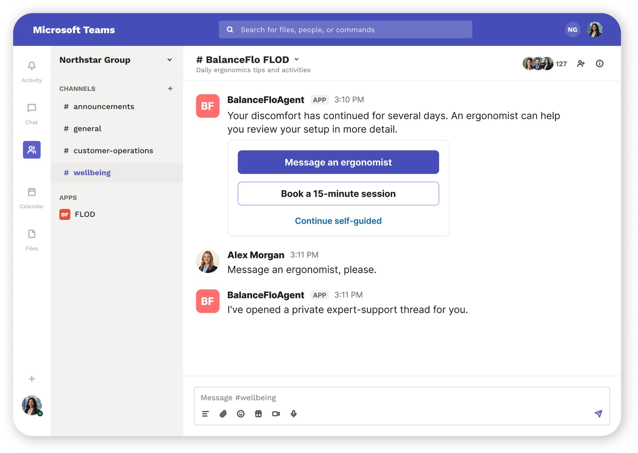The image size is (638, 453).
Task: Click the Message an ergonomist button
Action: point(338,162)
